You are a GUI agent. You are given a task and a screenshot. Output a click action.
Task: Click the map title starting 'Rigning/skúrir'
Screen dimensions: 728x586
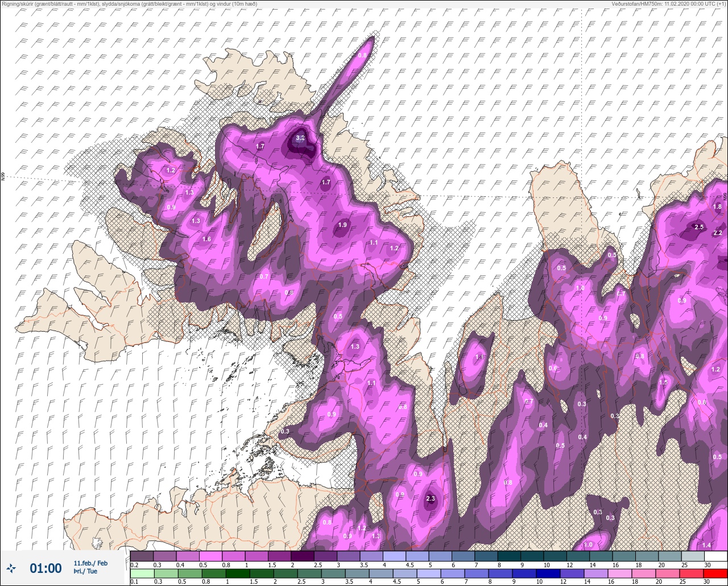pos(129,4)
